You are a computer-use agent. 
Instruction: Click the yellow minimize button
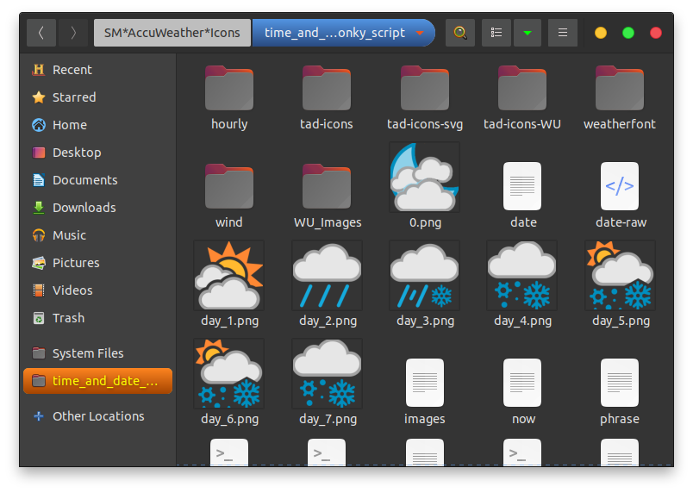601,33
